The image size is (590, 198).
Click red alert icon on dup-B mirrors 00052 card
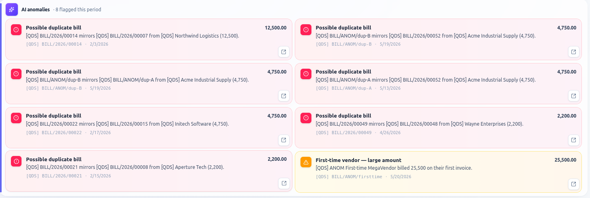tap(306, 29)
